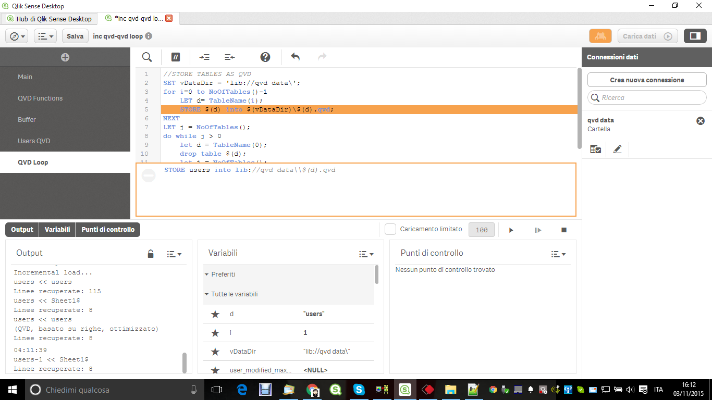
Task: Select data from qvd data connection
Action: coord(596,149)
